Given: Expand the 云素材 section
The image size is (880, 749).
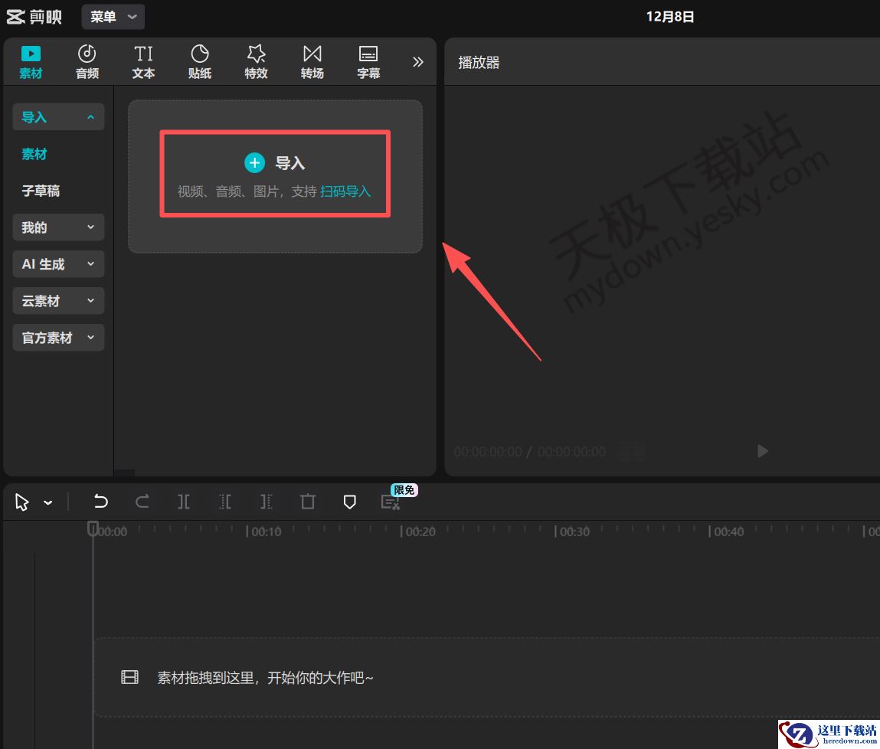Looking at the screenshot, I should pyautogui.click(x=58, y=301).
